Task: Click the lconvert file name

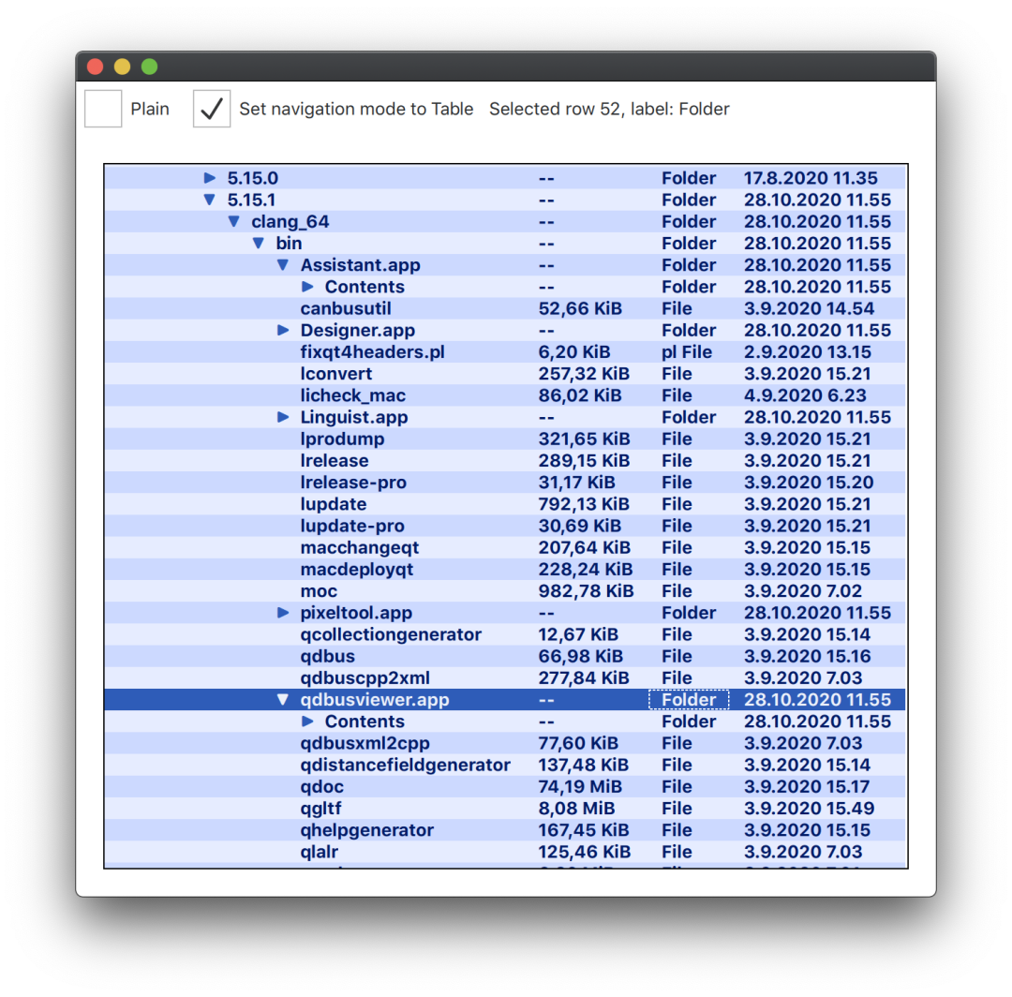Action: pos(336,374)
